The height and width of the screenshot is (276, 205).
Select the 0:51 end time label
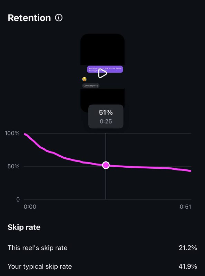click(185, 207)
